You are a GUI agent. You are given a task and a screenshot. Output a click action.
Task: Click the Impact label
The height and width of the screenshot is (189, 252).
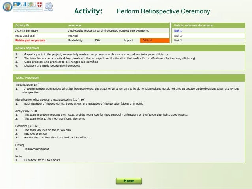click(128, 41)
